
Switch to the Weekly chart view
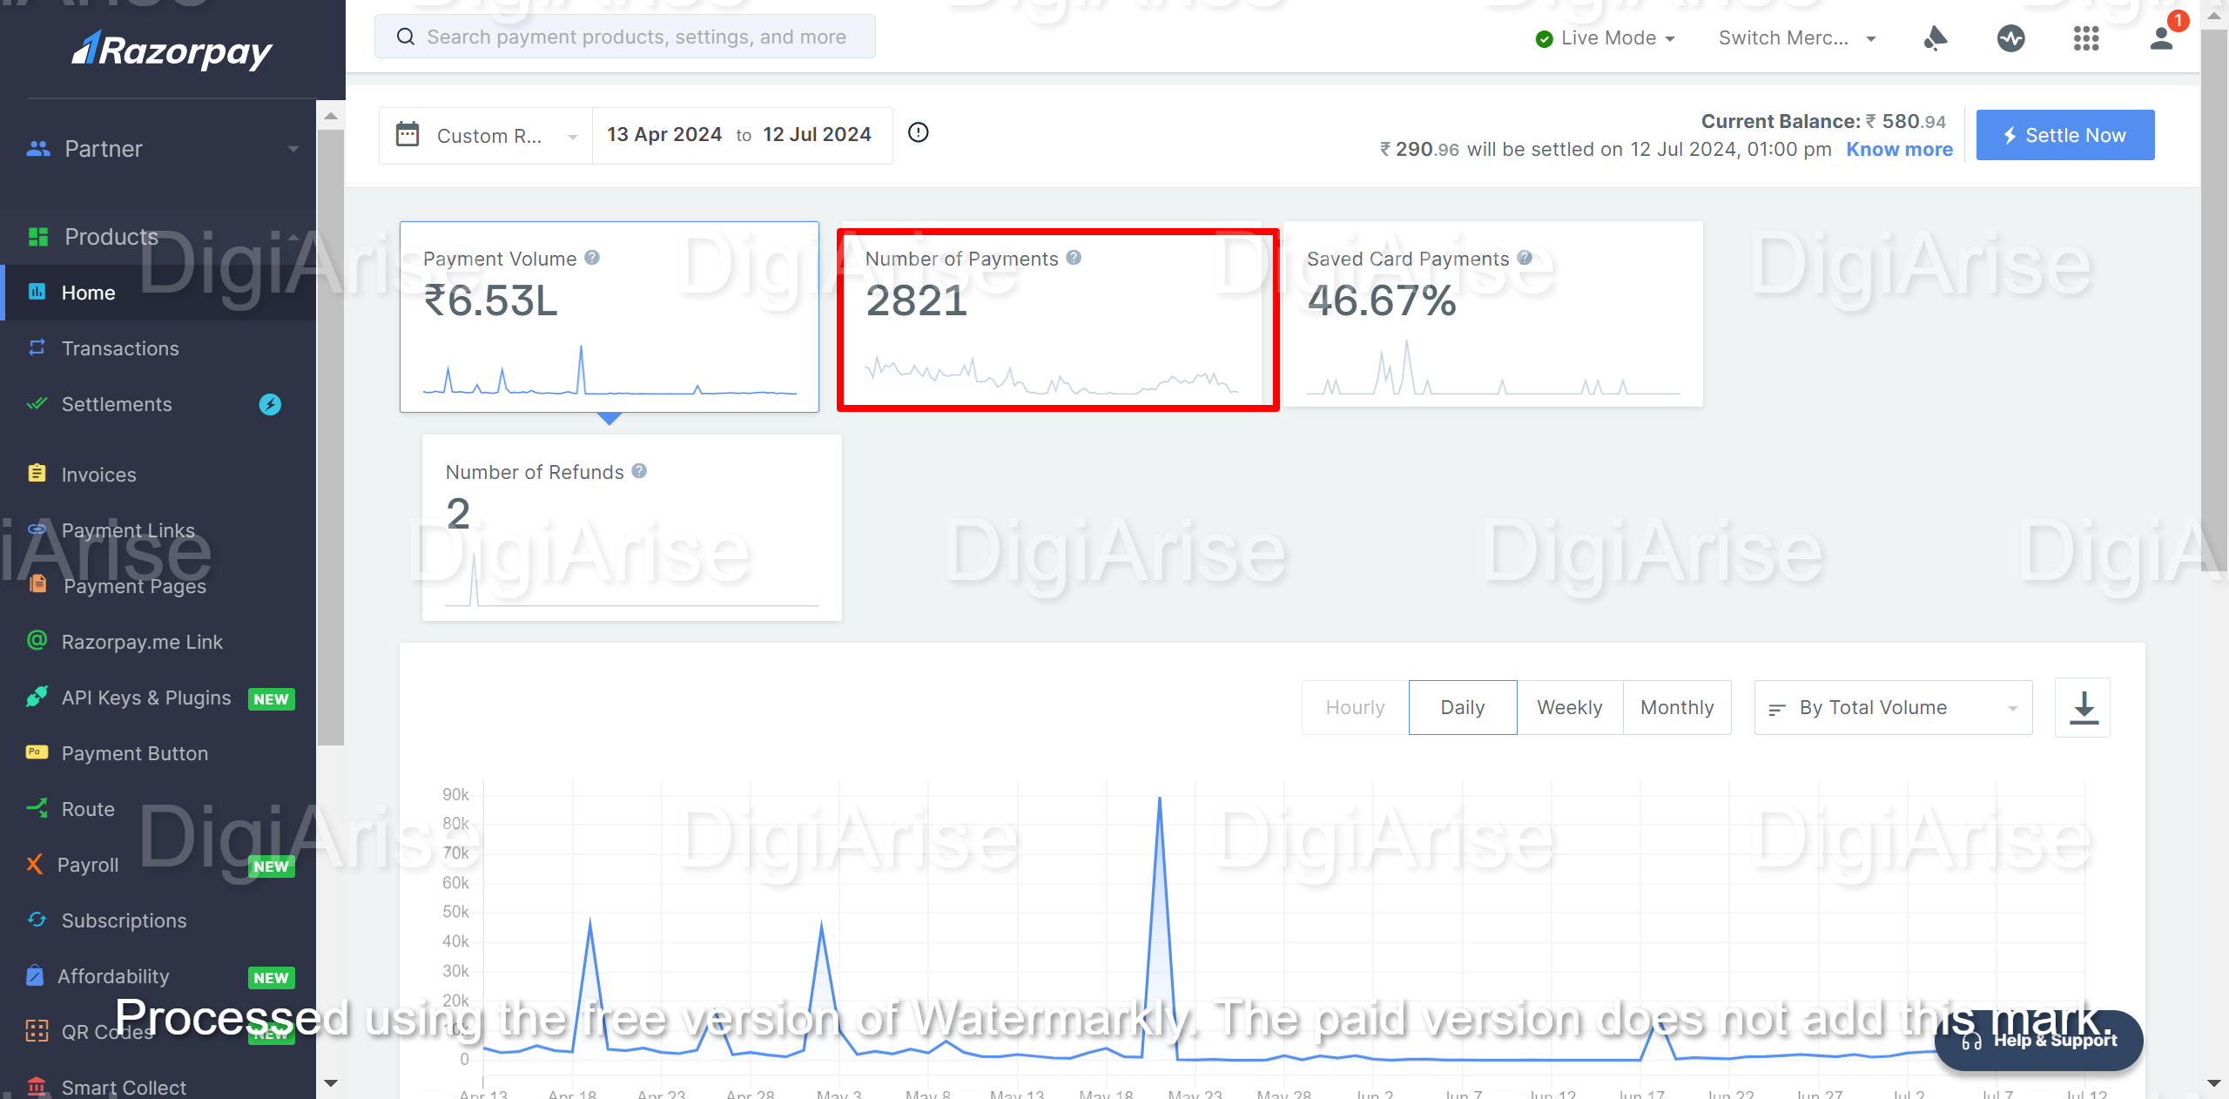[x=1569, y=707]
